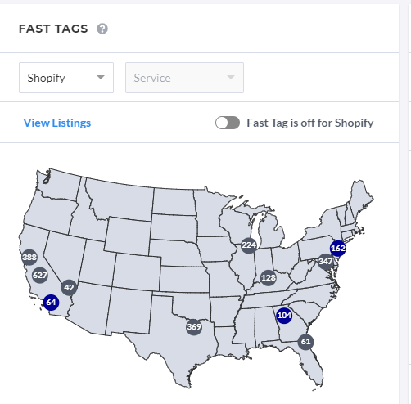The width and height of the screenshot is (411, 404).
Task: Click the blue 104 marker in Georgia
Action: click(x=284, y=316)
